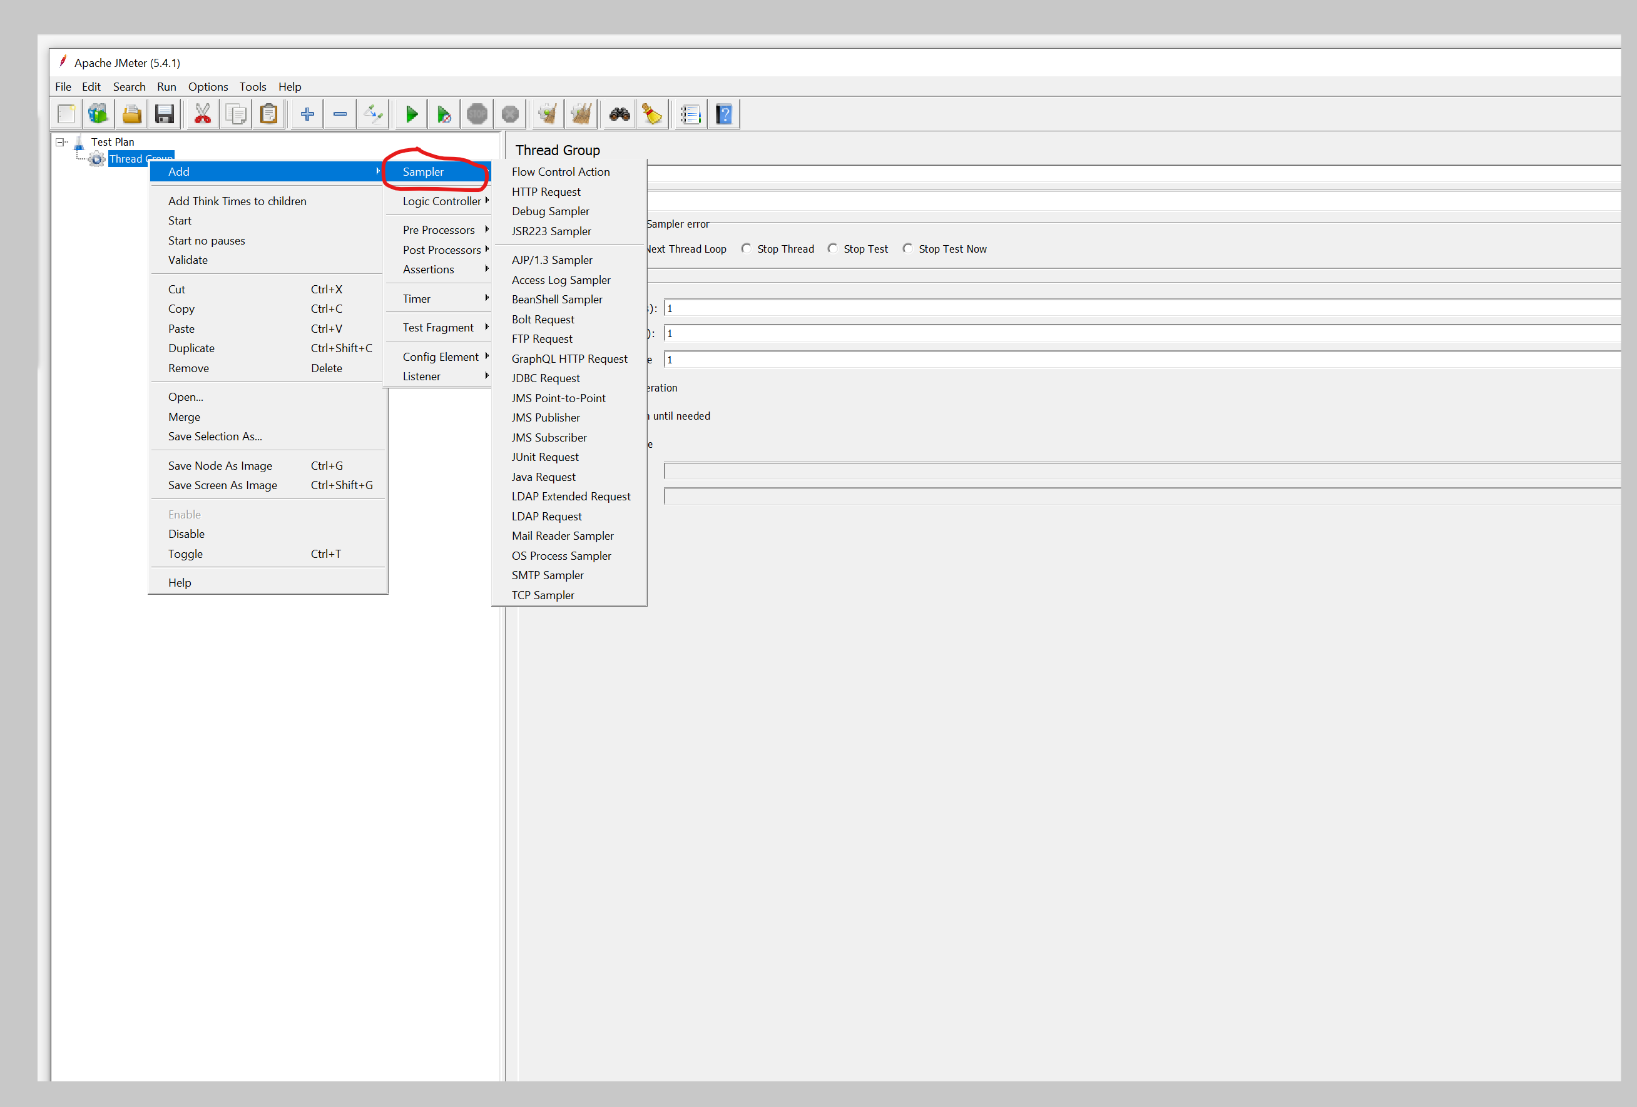Open the Templates toolbar icon
The height and width of the screenshot is (1107, 1637).
[x=98, y=114]
